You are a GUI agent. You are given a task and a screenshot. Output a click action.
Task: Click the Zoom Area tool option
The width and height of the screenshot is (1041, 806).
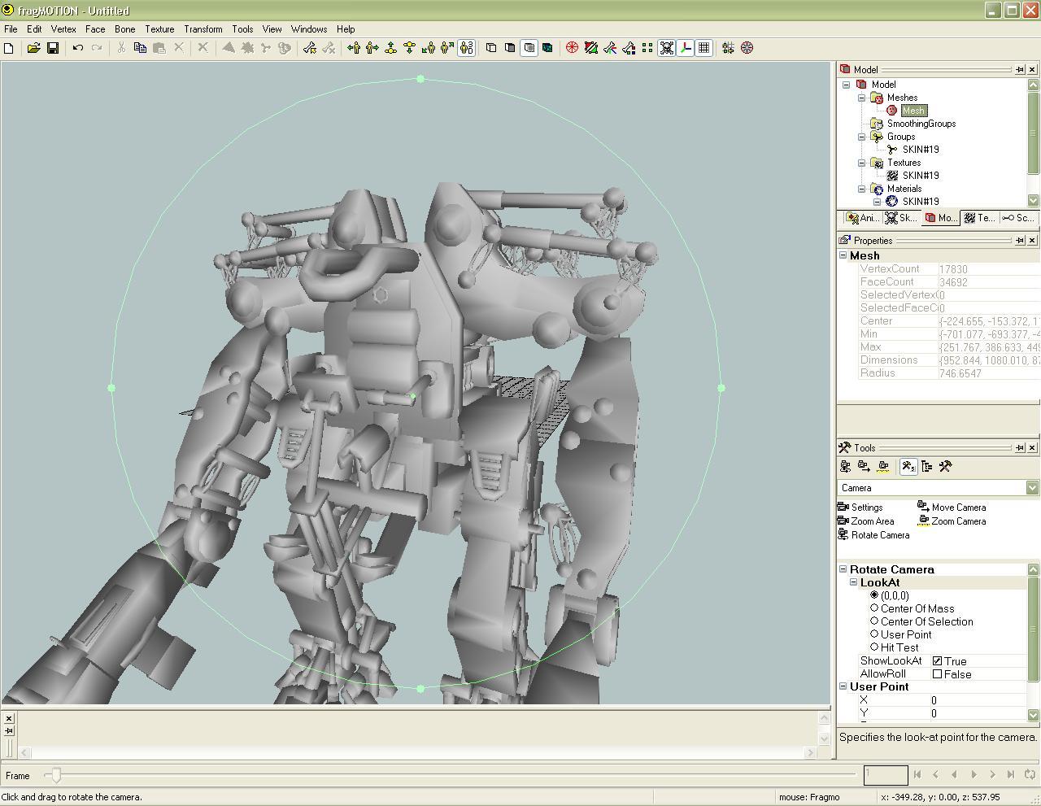[x=871, y=521]
